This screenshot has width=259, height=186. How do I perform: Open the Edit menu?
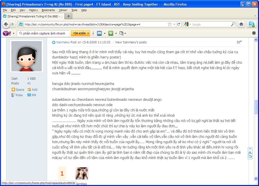click(13, 10)
